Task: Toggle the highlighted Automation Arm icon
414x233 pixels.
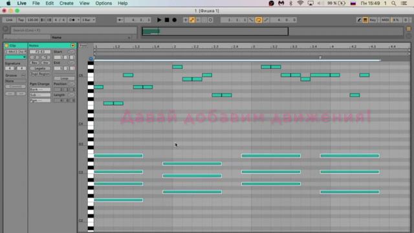Action: click(192, 20)
